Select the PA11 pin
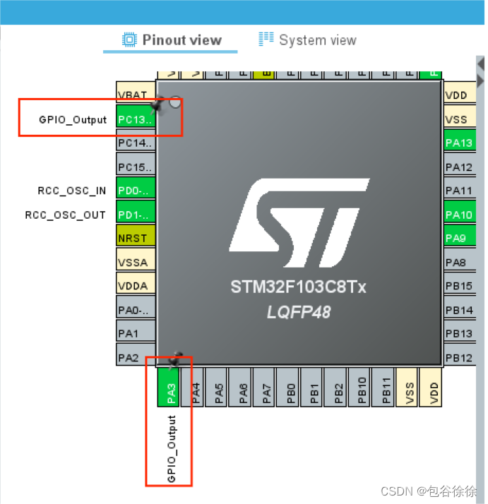The width and height of the screenshot is (488, 504). [460, 188]
